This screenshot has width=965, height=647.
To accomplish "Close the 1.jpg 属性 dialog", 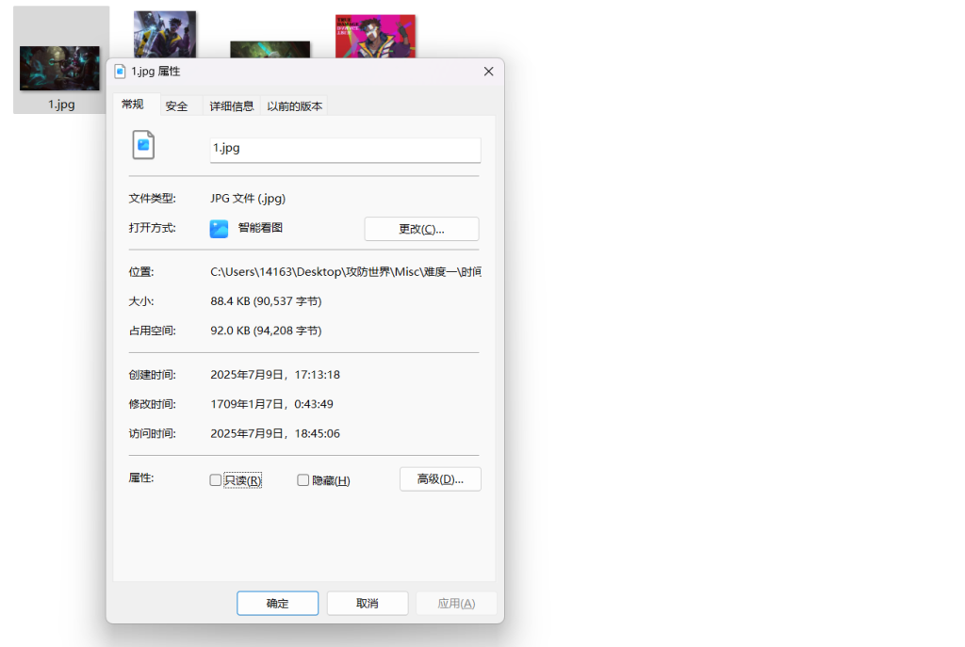I will click(488, 72).
